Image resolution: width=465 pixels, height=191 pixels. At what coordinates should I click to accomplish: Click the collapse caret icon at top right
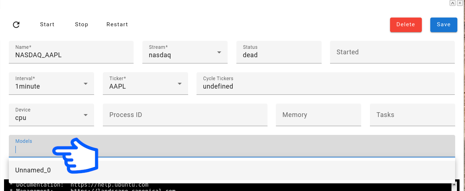[453, 3]
